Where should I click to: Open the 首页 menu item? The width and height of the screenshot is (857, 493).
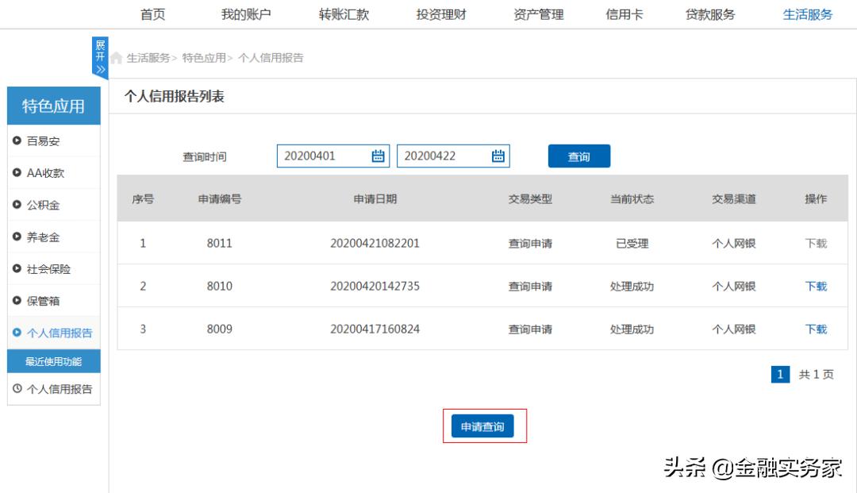pos(152,13)
